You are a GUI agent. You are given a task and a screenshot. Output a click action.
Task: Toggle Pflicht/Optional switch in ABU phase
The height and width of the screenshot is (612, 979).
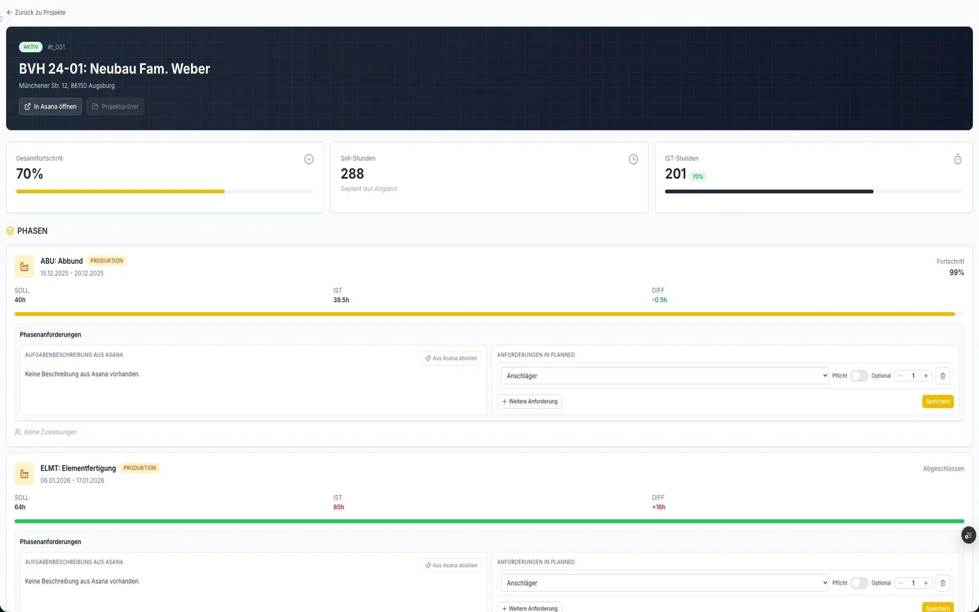pyautogui.click(x=859, y=376)
